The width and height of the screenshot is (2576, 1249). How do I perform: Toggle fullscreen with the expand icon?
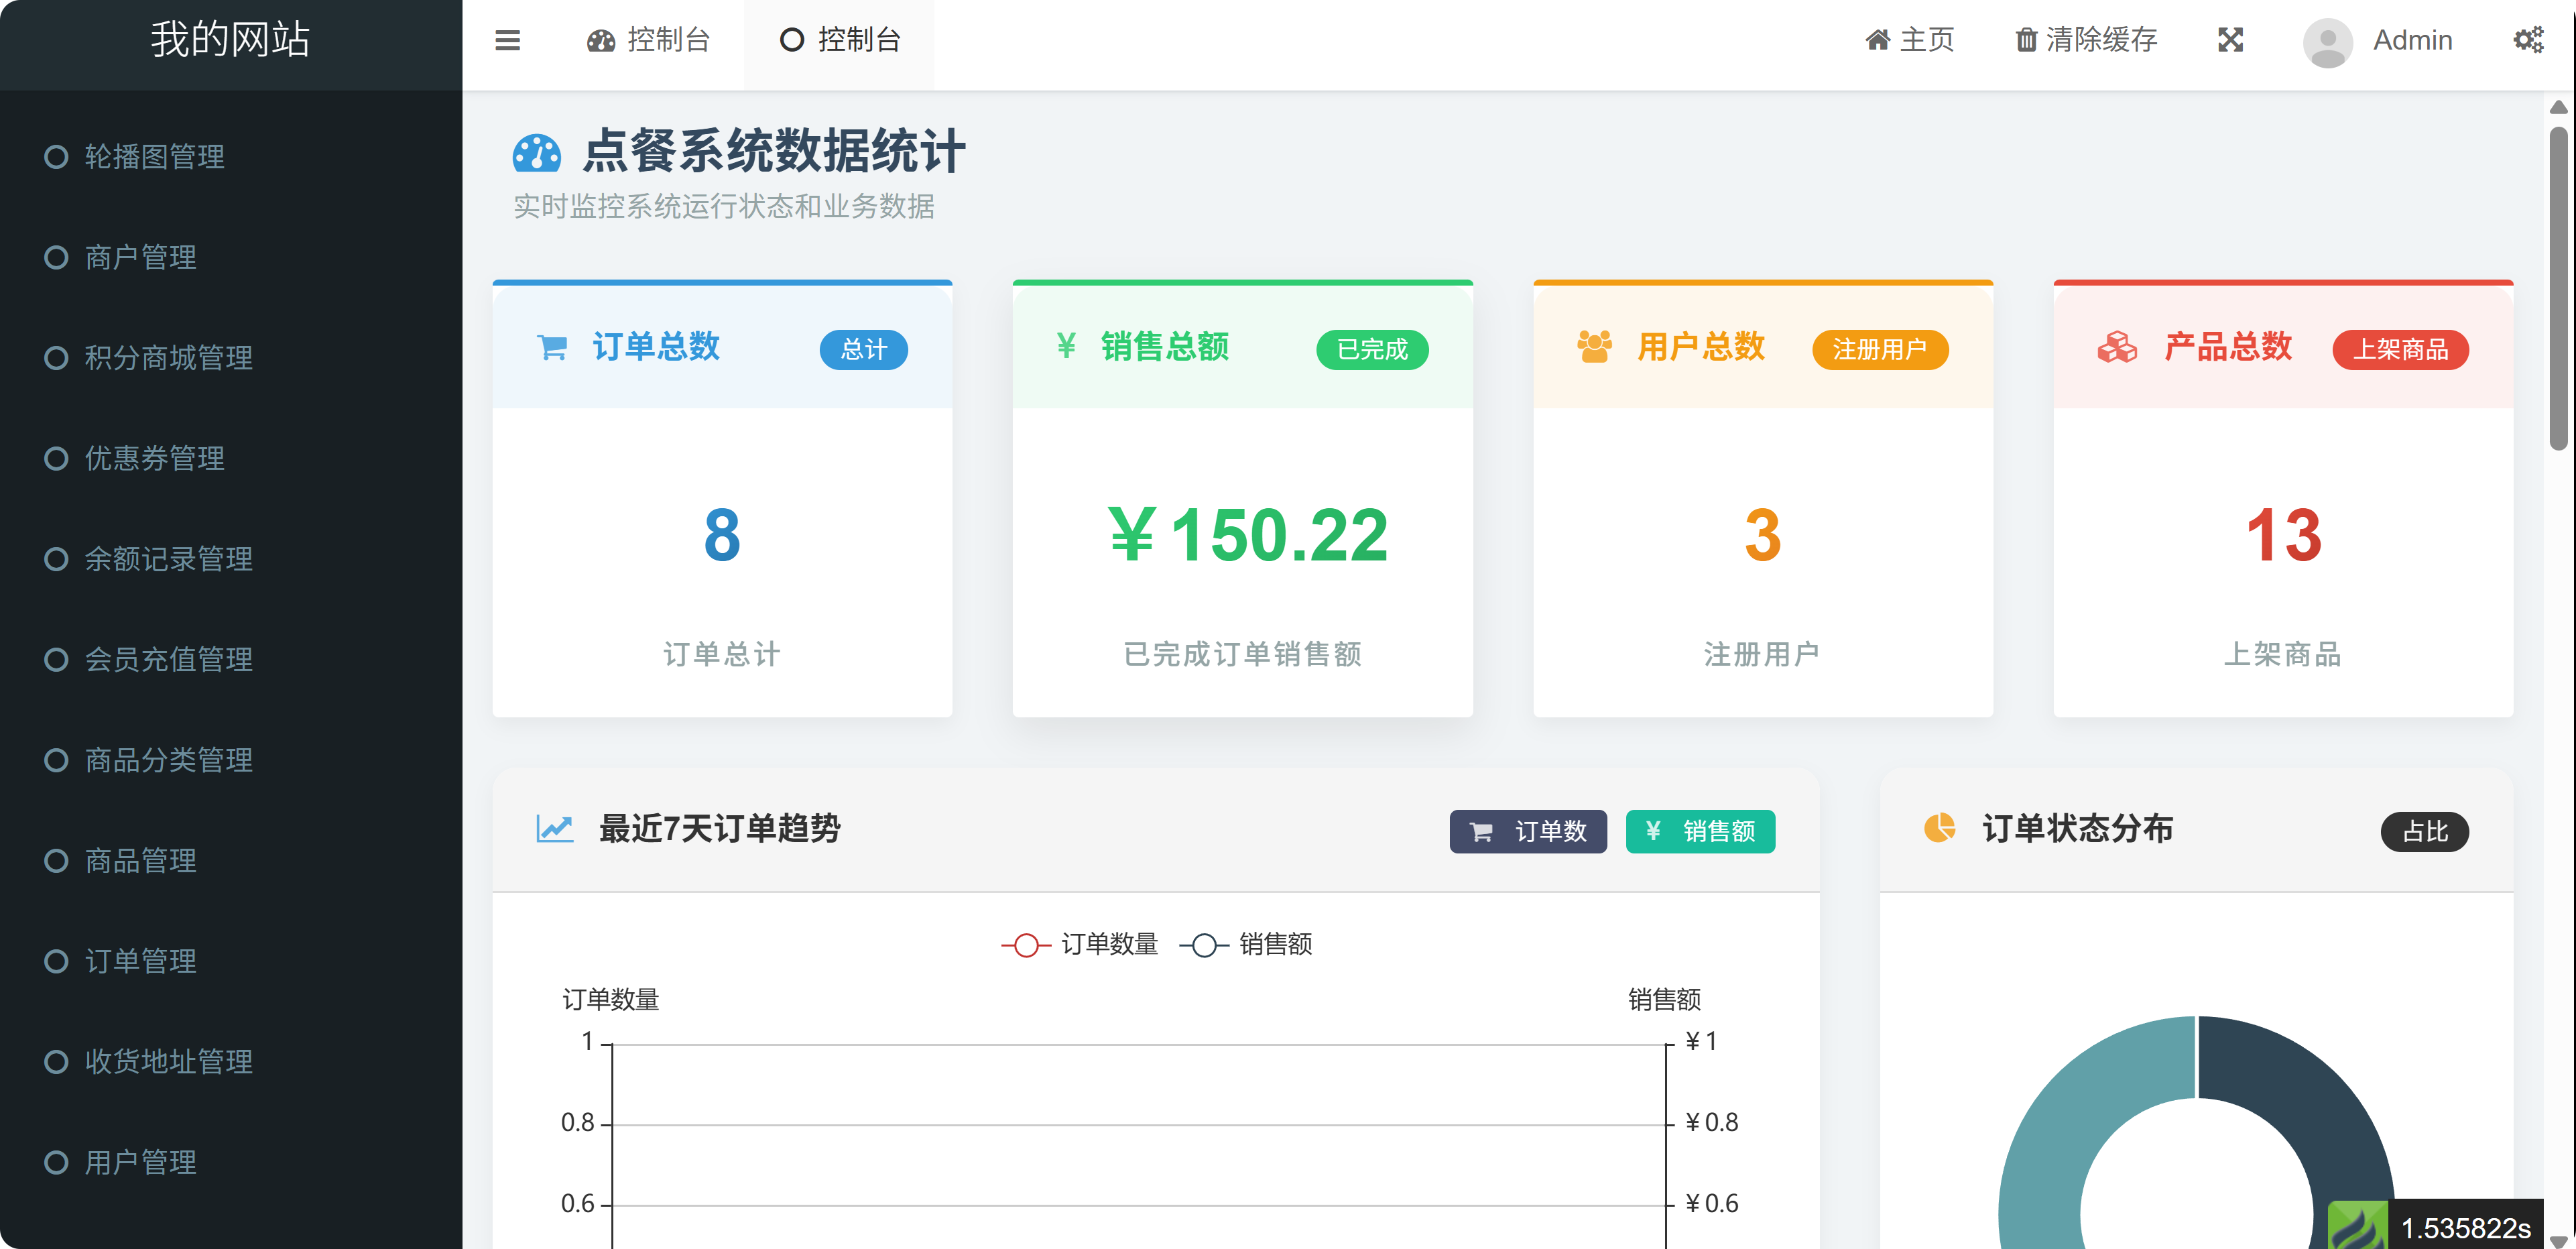tap(2230, 40)
